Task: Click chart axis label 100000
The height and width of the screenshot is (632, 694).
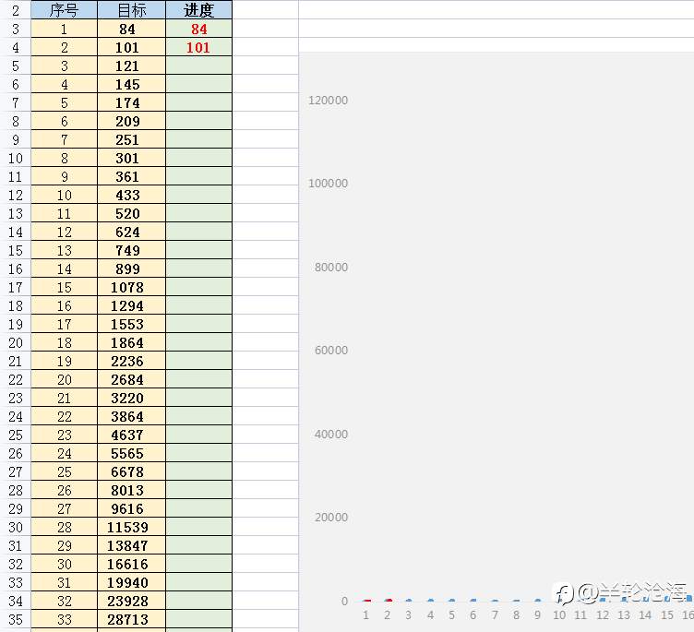Action: pyautogui.click(x=328, y=184)
